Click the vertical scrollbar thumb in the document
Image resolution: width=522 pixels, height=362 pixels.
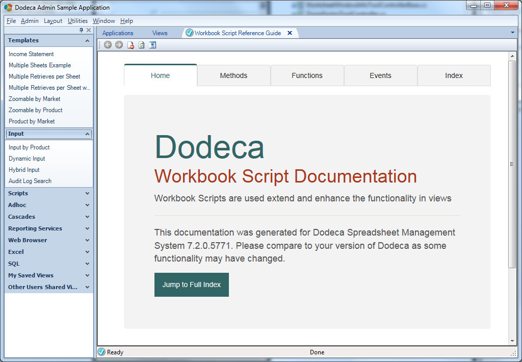click(x=512, y=164)
